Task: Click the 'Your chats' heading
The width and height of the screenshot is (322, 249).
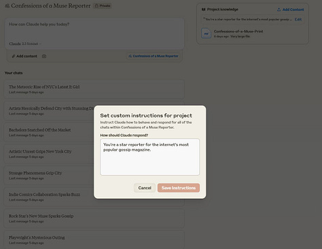Action: point(14,73)
